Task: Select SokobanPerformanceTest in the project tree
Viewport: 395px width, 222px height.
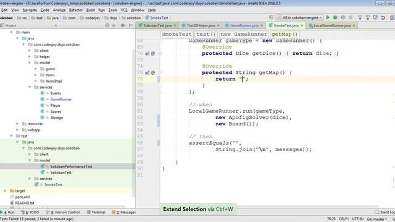Action: [71, 166]
